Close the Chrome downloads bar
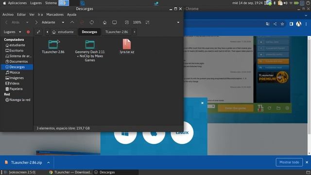The height and width of the screenshot is (175, 311). coord(307,162)
